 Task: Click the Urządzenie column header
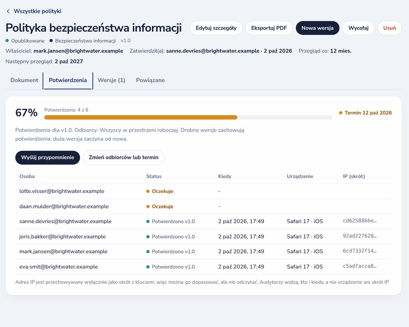pyautogui.click(x=300, y=176)
